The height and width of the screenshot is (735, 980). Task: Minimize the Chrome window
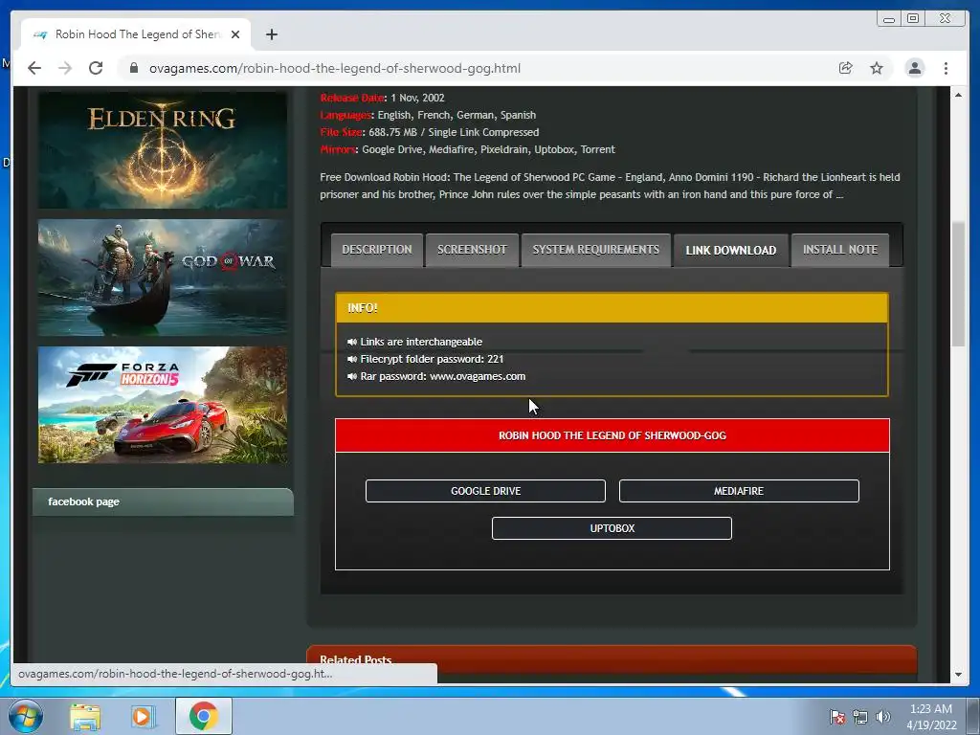[x=889, y=19]
